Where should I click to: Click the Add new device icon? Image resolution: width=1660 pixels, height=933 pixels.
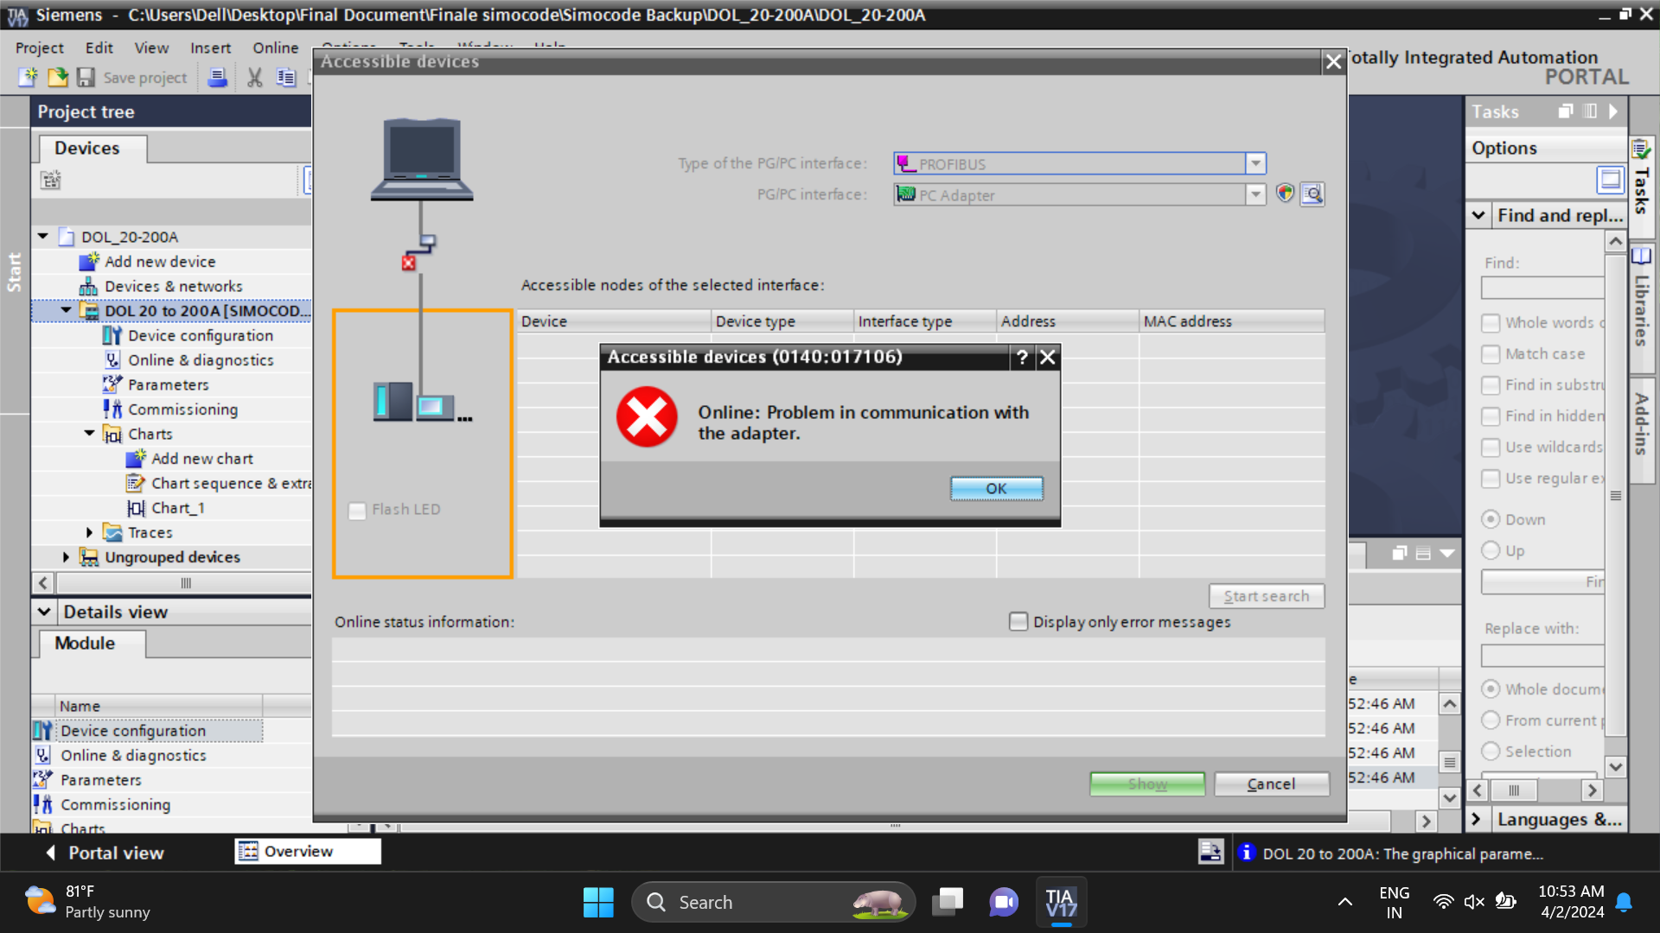coord(89,262)
